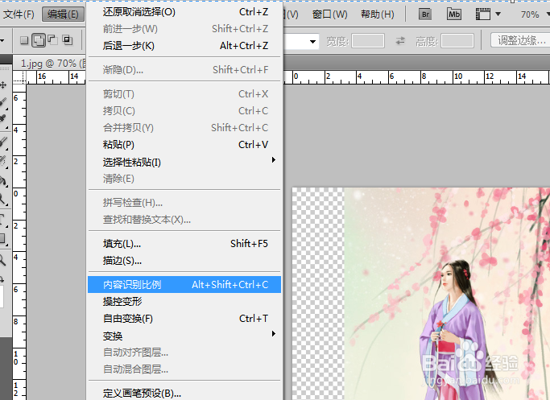Switch to the 1.jpg @ 70% document tab
This screenshot has width=550, height=400.
point(50,64)
